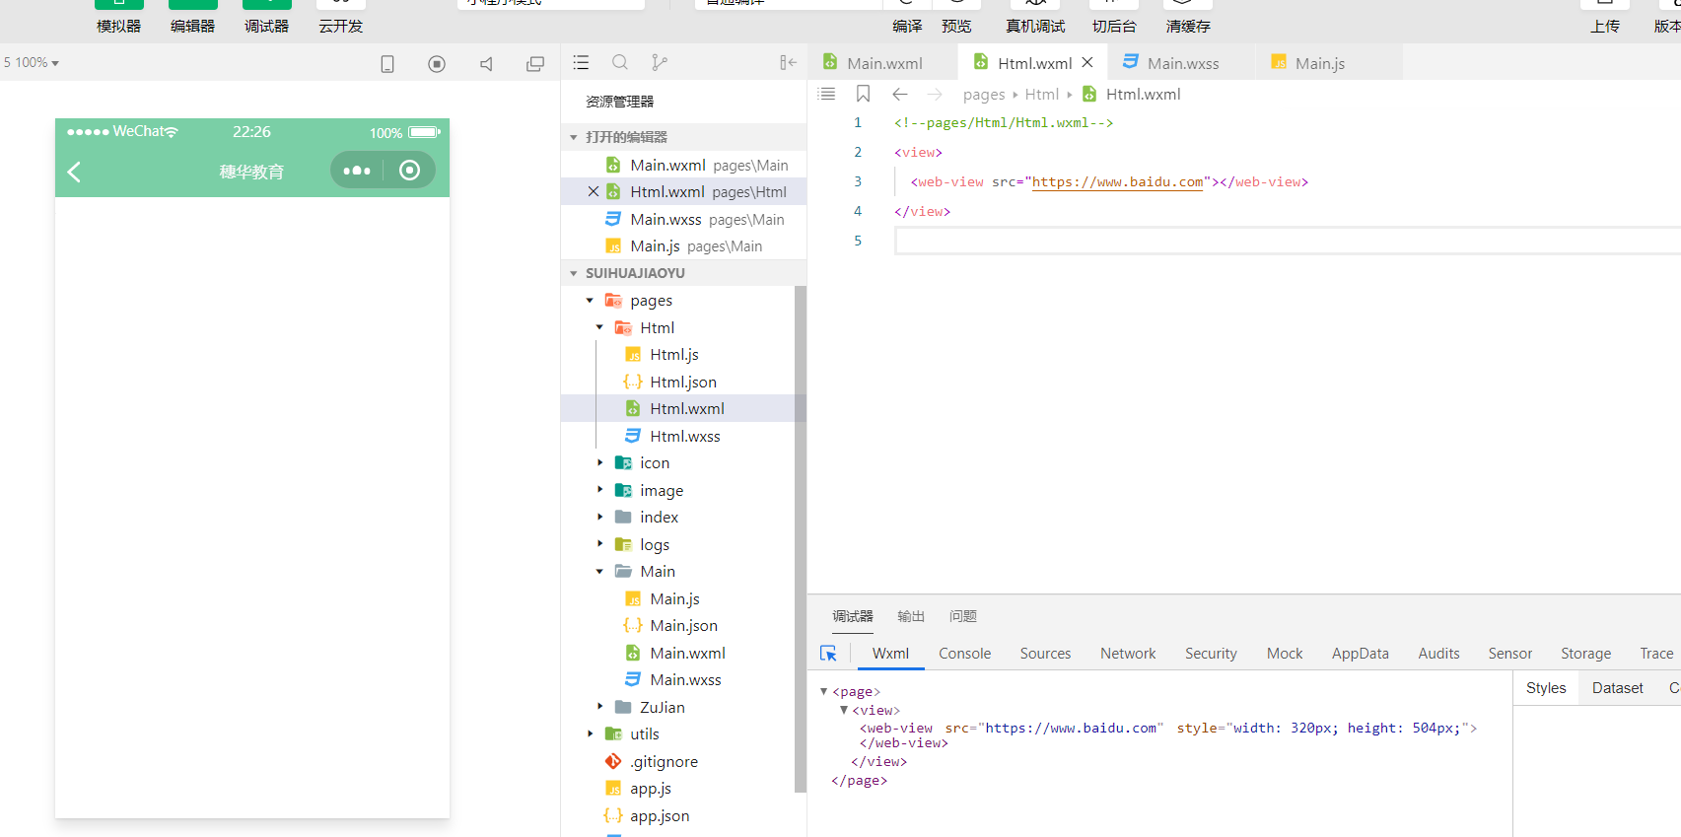Open the Mock debugger tab
The width and height of the screenshot is (1681, 837).
[x=1285, y=653]
